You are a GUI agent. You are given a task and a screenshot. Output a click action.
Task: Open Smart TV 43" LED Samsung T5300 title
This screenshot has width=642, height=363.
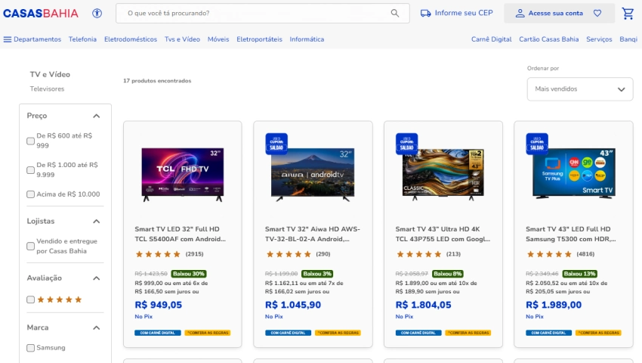571,234
